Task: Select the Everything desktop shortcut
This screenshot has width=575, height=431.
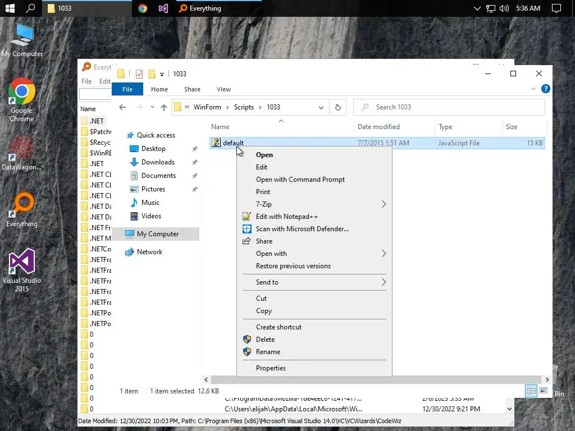Action: [x=22, y=210]
